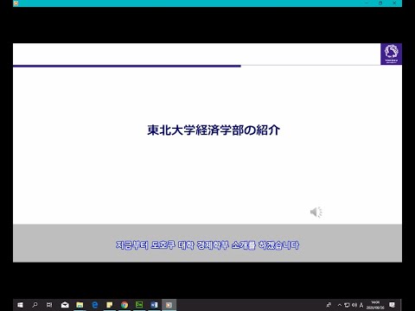Image resolution: width=415 pixels, height=311 pixels.
Task: Open taskbar search magnifier
Action: [x=35, y=305]
